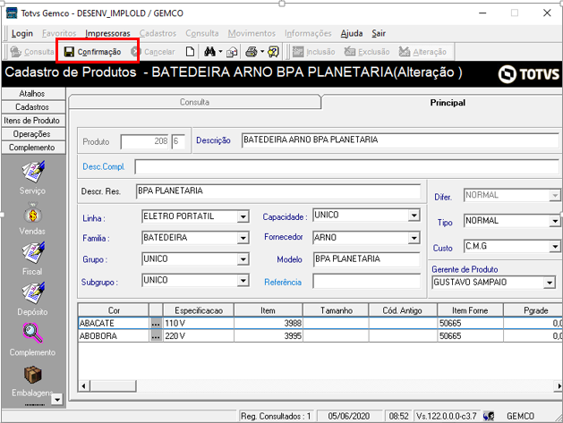Click the ellipsis button in ABOBORA row
The height and width of the screenshot is (423, 563).
(156, 336)
